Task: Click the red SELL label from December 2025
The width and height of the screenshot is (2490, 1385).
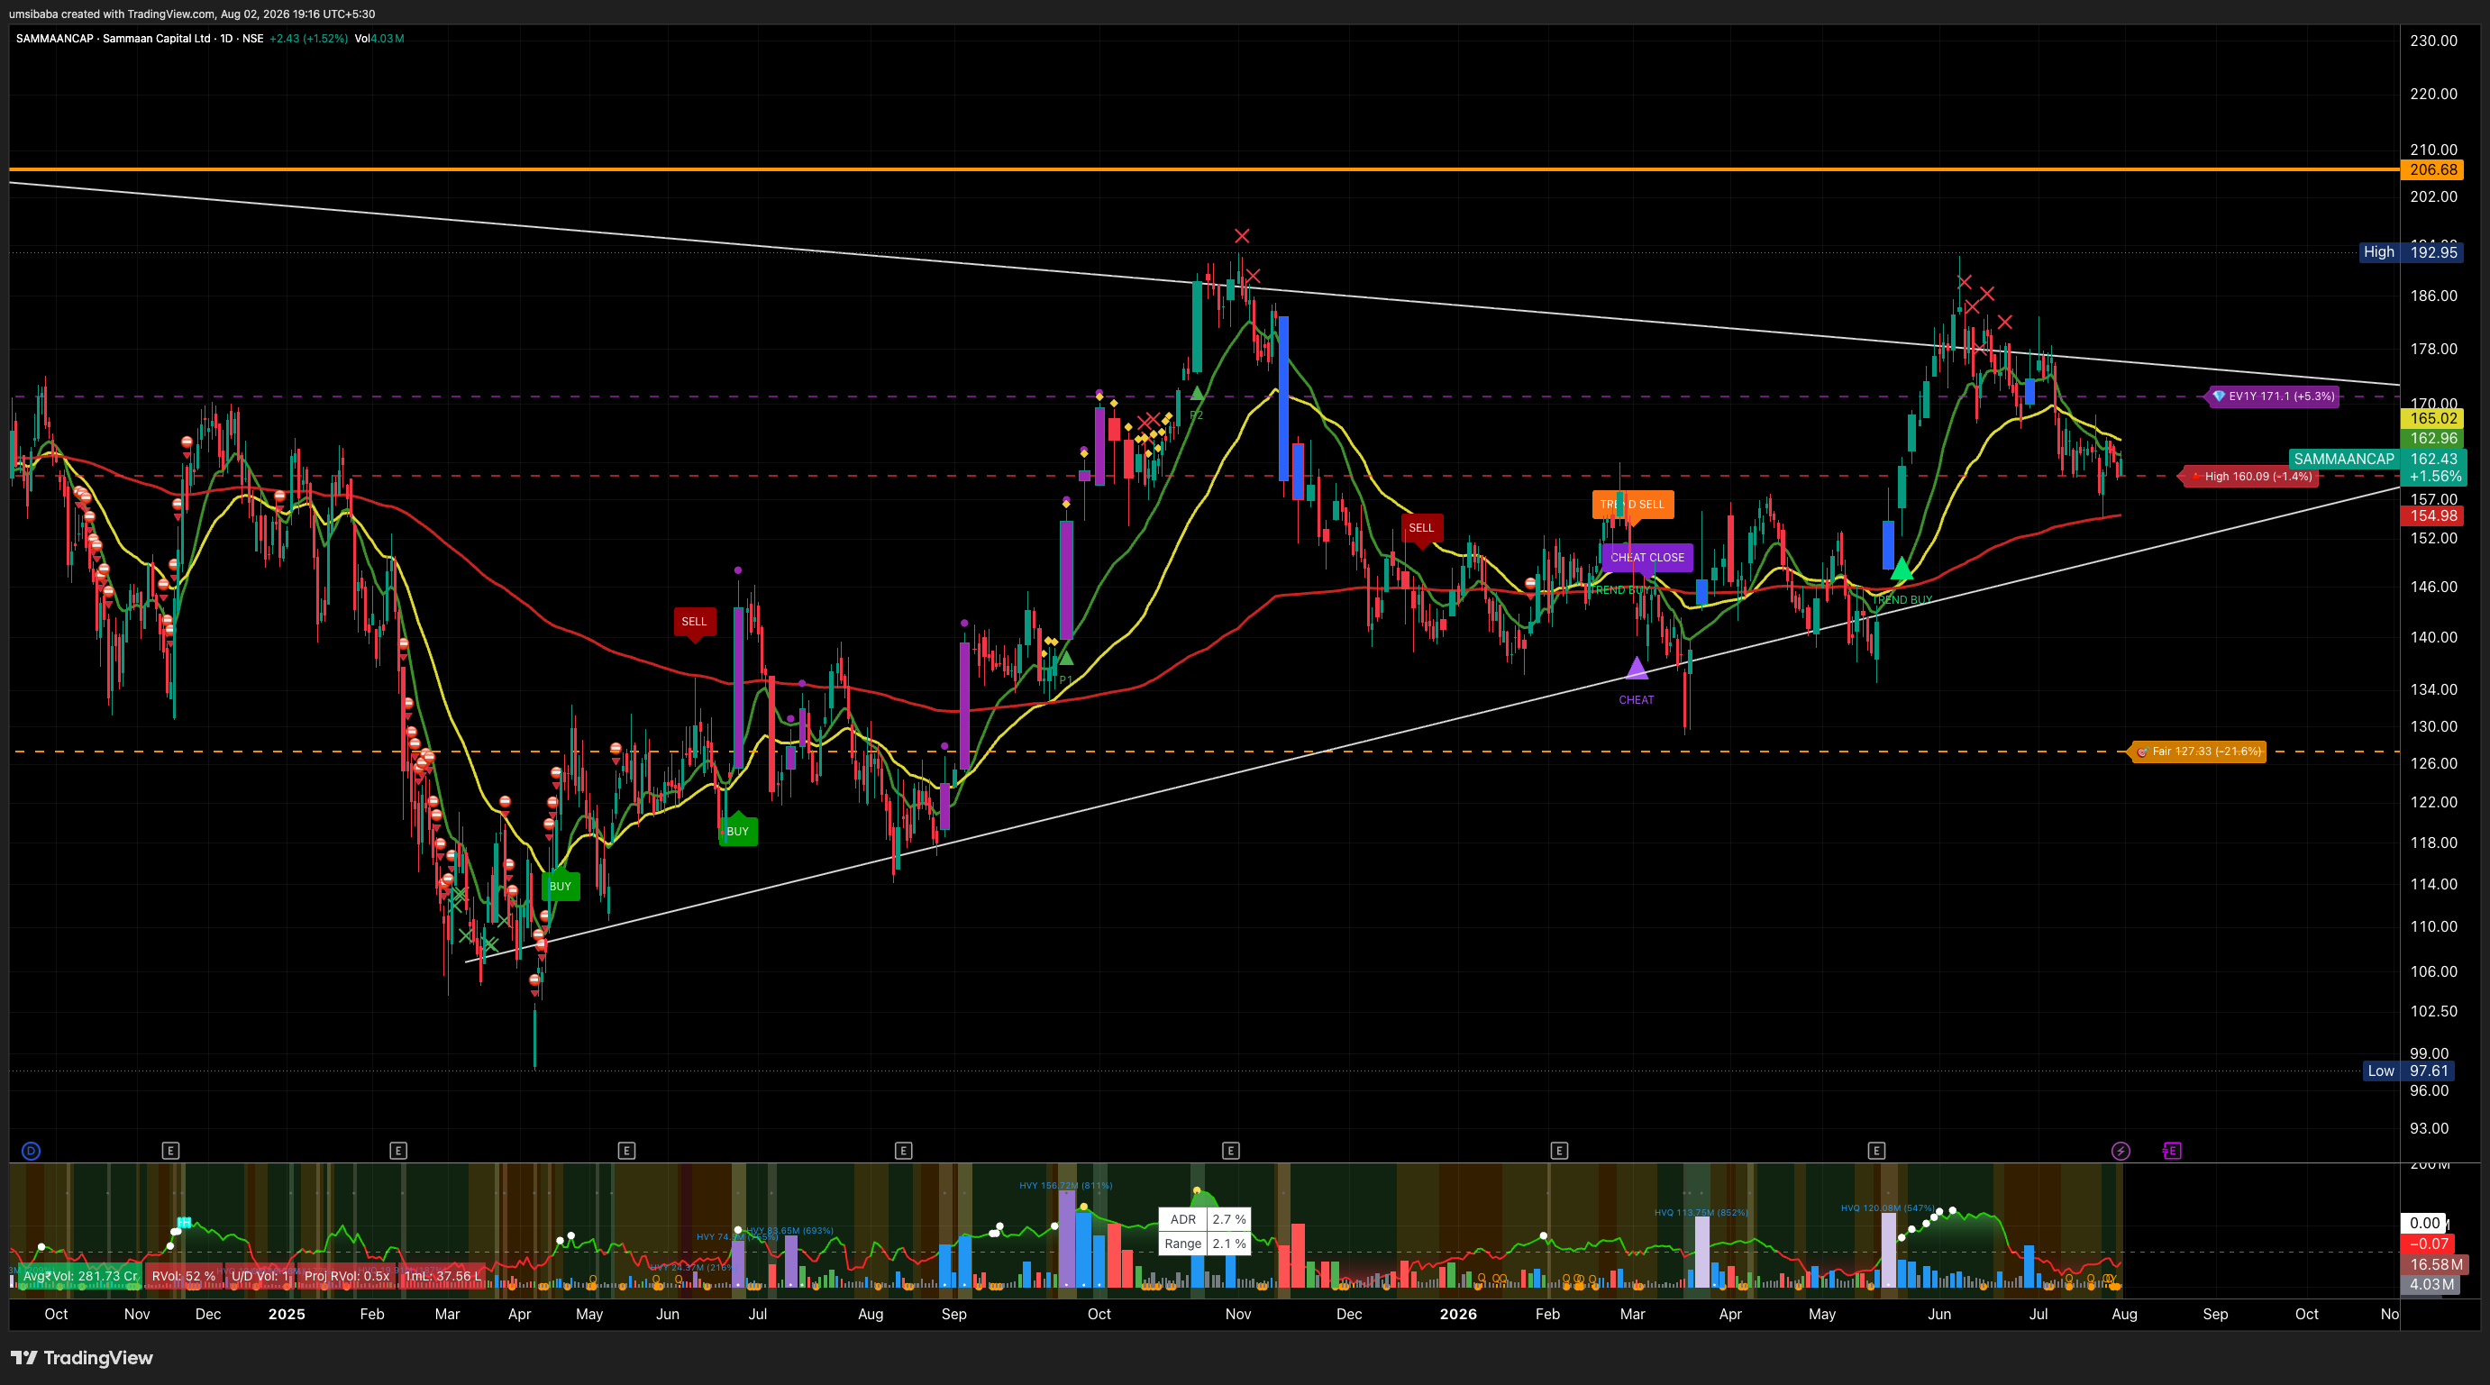Action: [1421, 528]
